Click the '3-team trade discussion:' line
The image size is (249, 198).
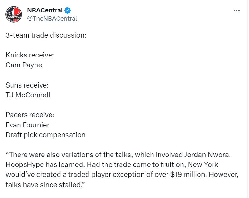46,35
